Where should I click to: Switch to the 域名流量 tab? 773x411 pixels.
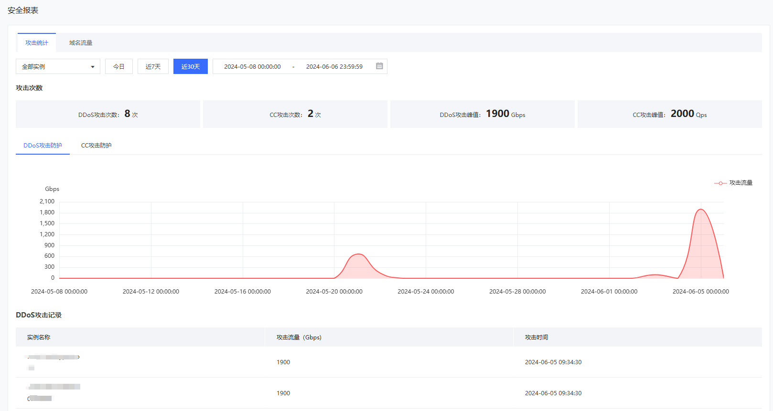point(80,43)
